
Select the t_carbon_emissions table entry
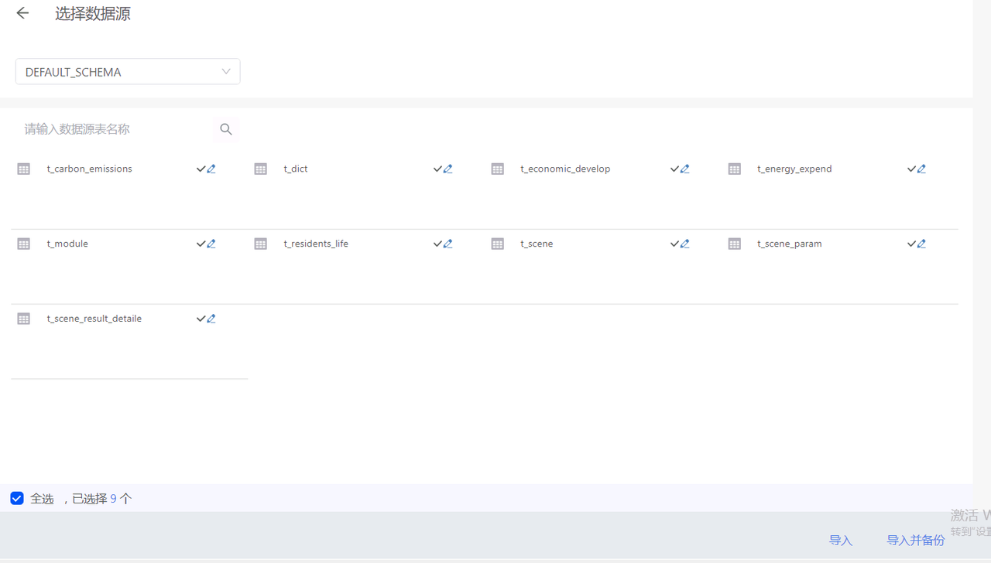tap(89, 169)
